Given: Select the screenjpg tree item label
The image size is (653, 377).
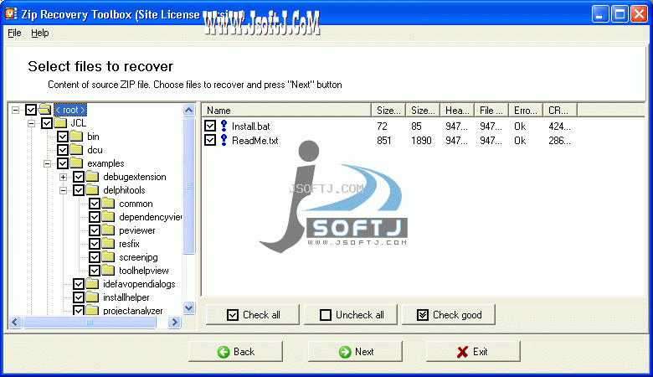Looking at the screenshot, I should coord(138,257).
